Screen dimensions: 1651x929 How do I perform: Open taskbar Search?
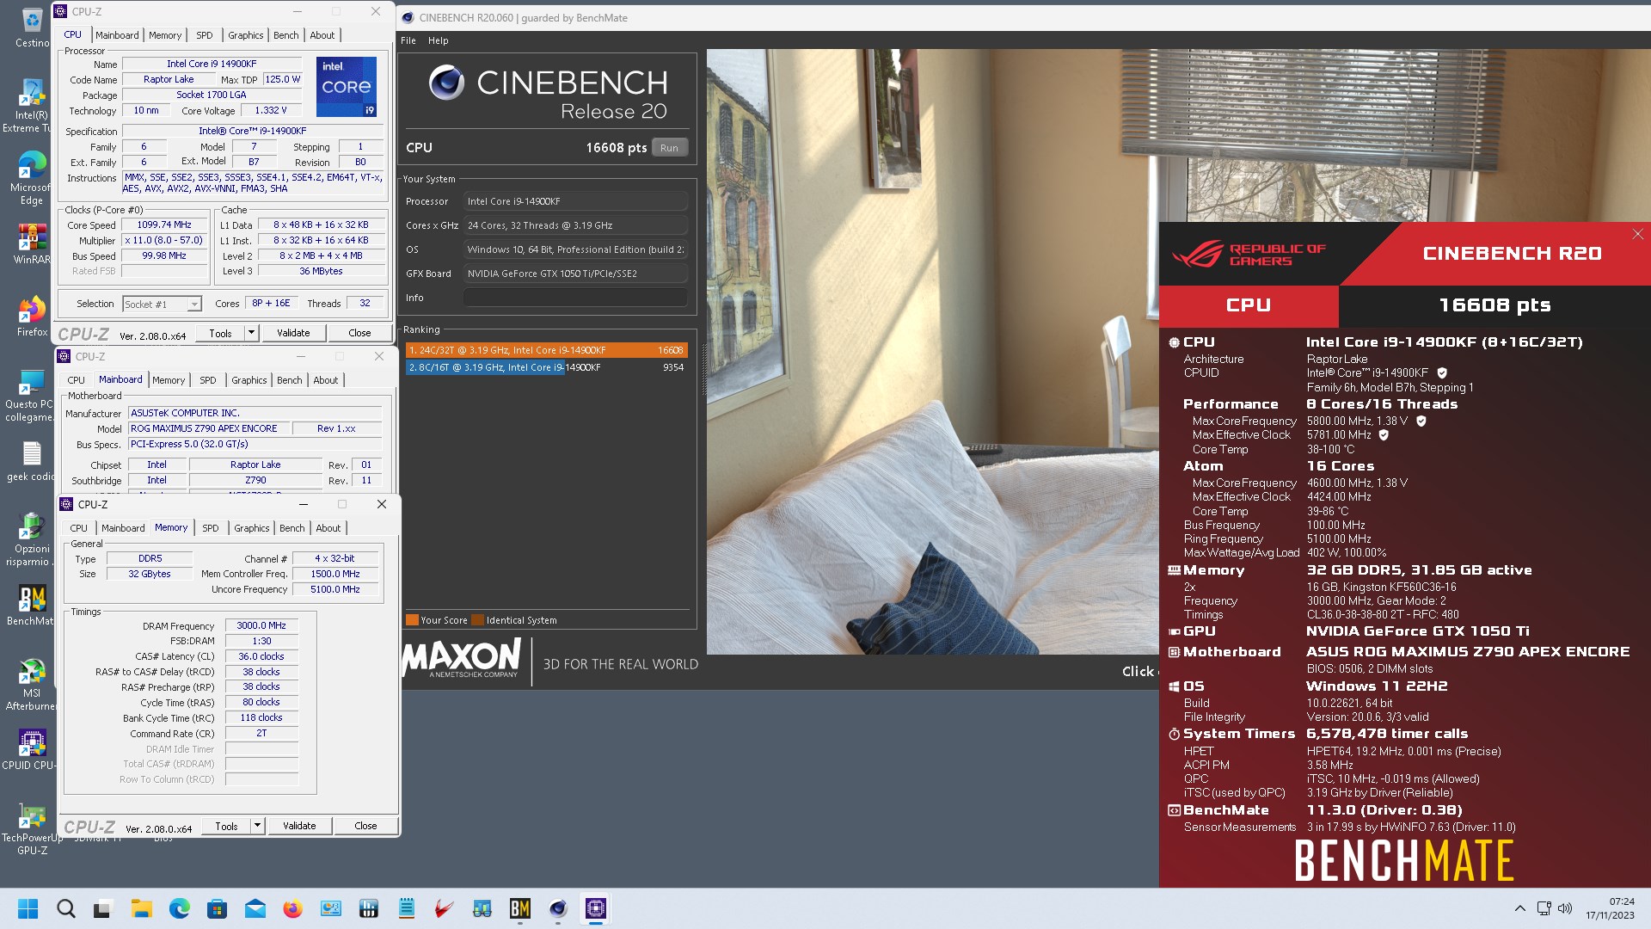click(65, 908)
